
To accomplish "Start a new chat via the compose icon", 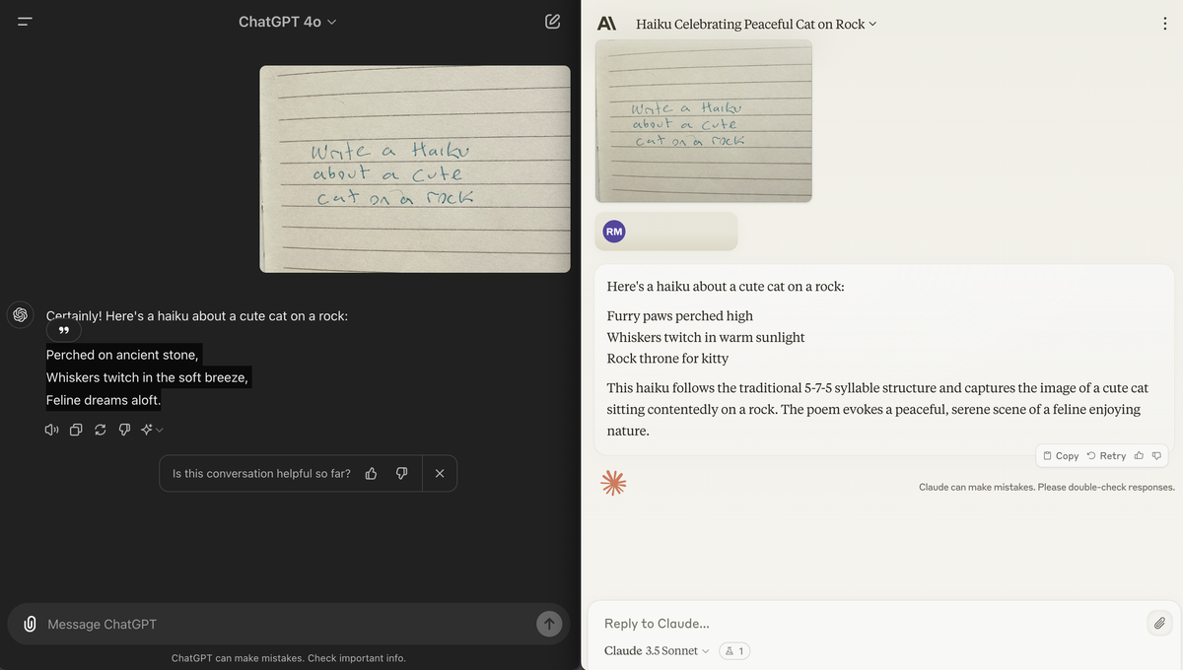I will click(x=552, y=20).
